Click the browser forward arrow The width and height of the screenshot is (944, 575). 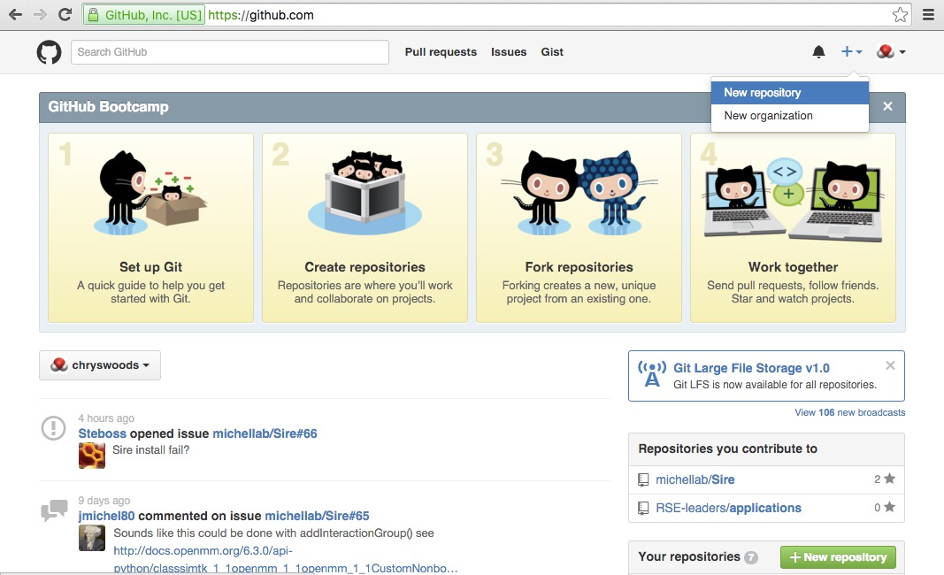pos(41,14)
